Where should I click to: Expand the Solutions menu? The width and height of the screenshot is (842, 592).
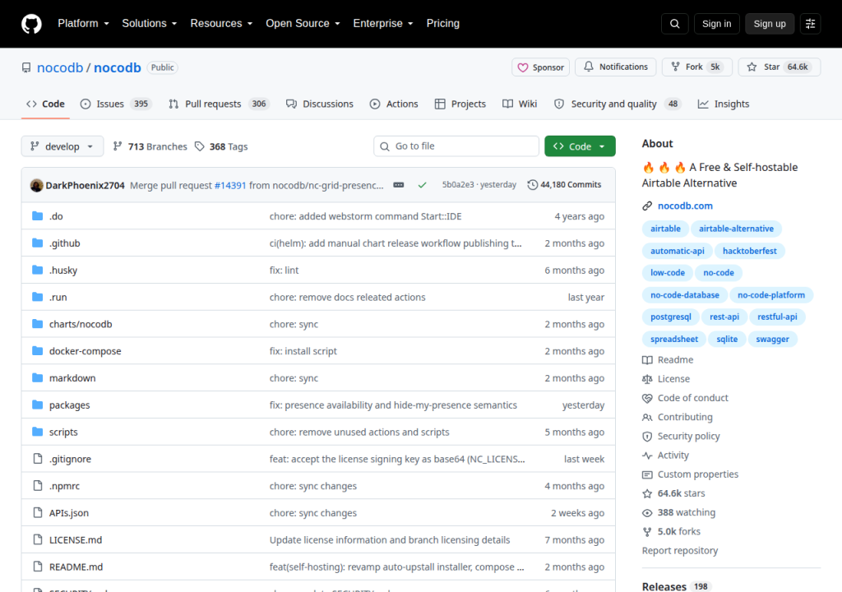150,24
